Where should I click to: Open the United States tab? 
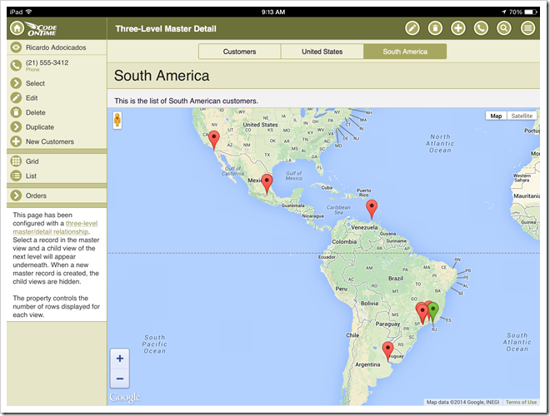322,52
